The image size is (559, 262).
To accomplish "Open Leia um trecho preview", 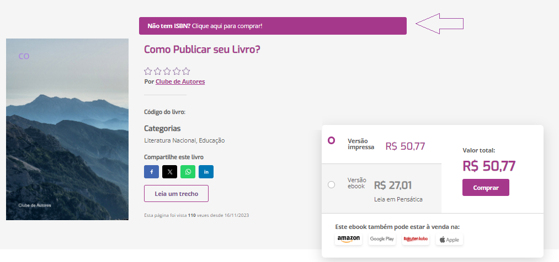I will 176,193.
